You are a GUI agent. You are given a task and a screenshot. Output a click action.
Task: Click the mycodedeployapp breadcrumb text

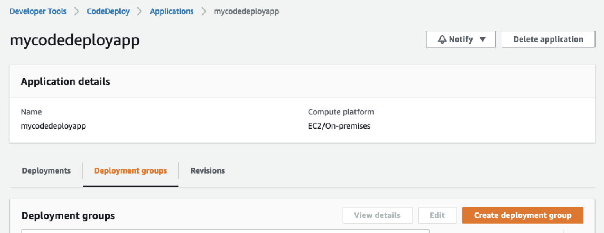click(247, 12)
